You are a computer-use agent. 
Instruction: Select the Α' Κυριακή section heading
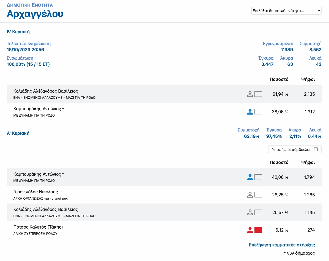18,133
